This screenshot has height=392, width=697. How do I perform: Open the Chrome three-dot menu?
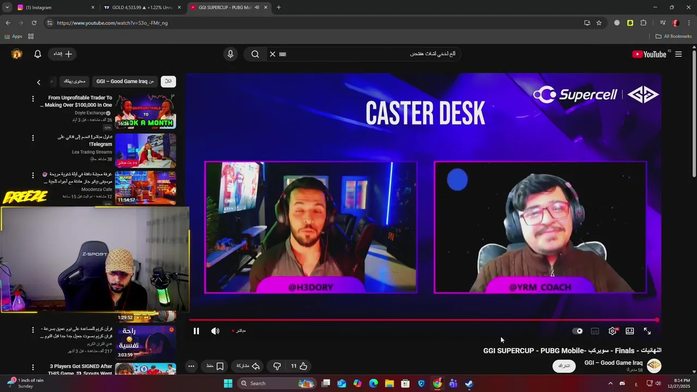point(689,23)
